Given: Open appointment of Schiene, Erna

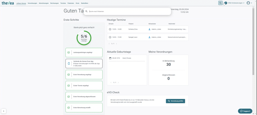Looking at the screenshot, I should point(148,29).
